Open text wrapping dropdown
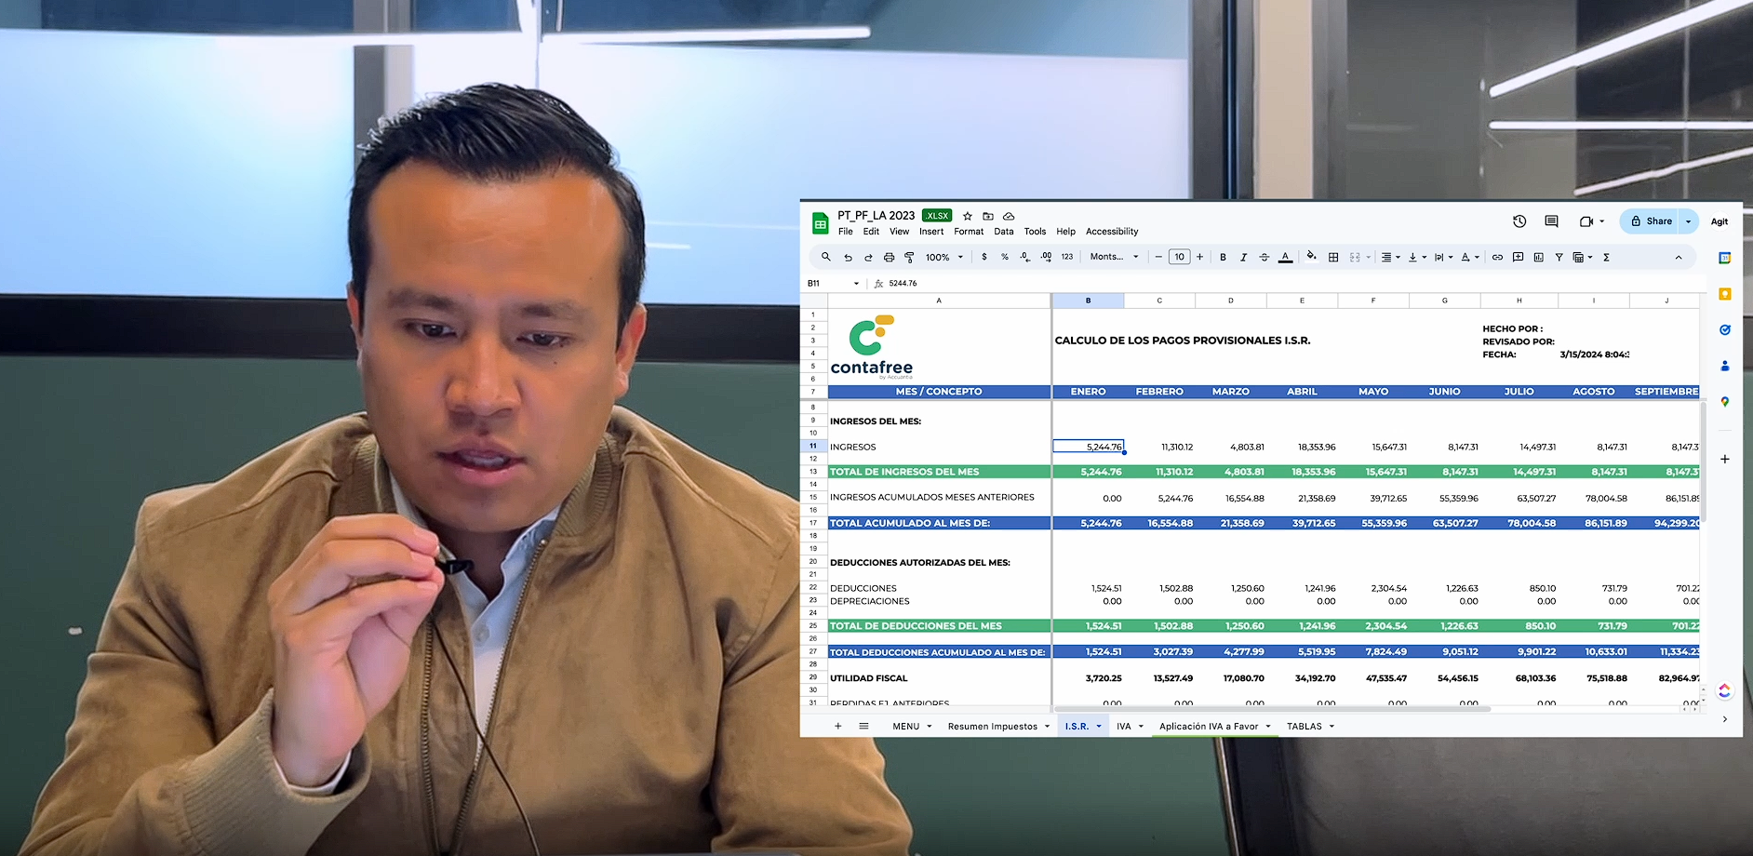The width and height of the screenshot is (1753, 856). click(x=1443, y=258)
